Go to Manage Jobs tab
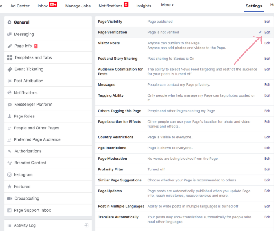Viewport: 274px width, 231px height. coord(78,6)
